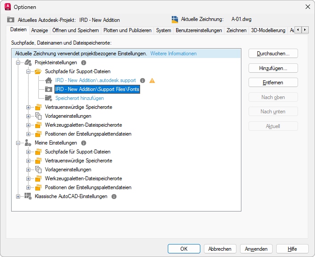Click the add-folder icon beside Speicherort hinzufügen
This screenshot has height=257, width=315.
point(49,98)
